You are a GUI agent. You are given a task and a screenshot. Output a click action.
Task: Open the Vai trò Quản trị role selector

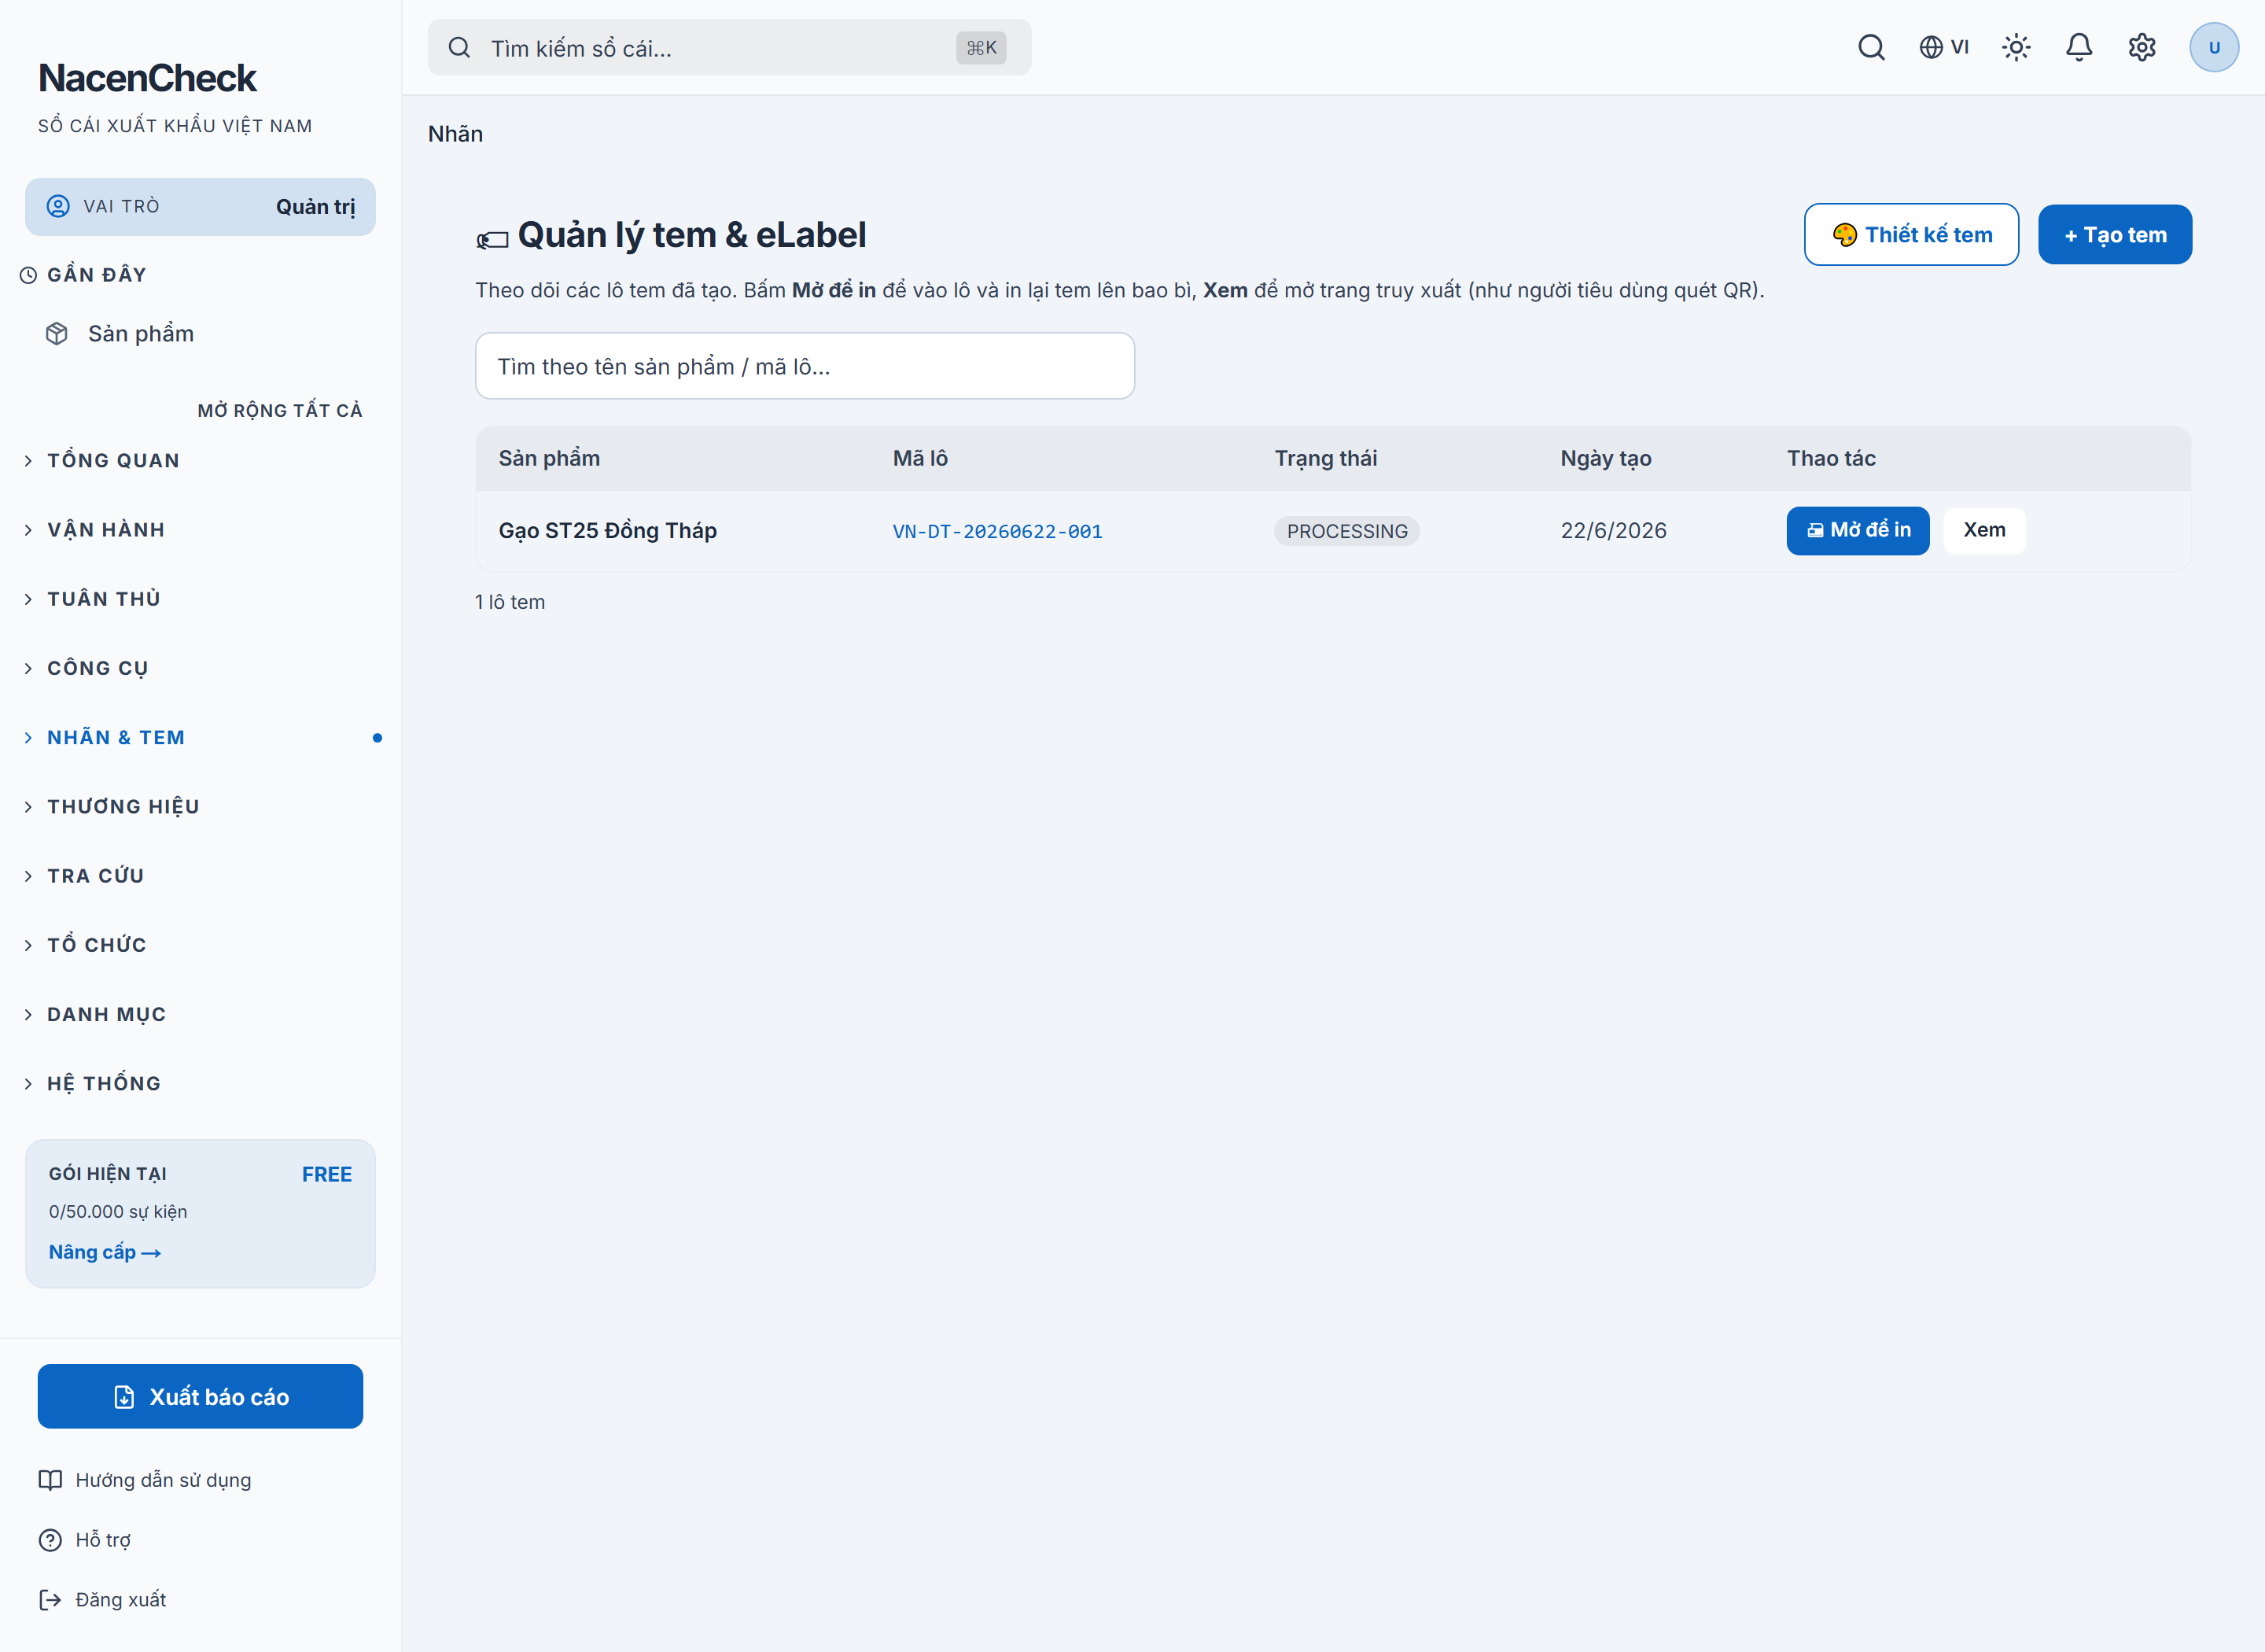click(x=200, y=207)
